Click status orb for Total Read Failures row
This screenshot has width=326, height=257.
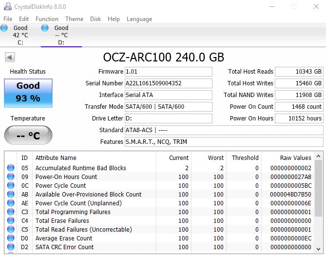[x=11, y=229]
